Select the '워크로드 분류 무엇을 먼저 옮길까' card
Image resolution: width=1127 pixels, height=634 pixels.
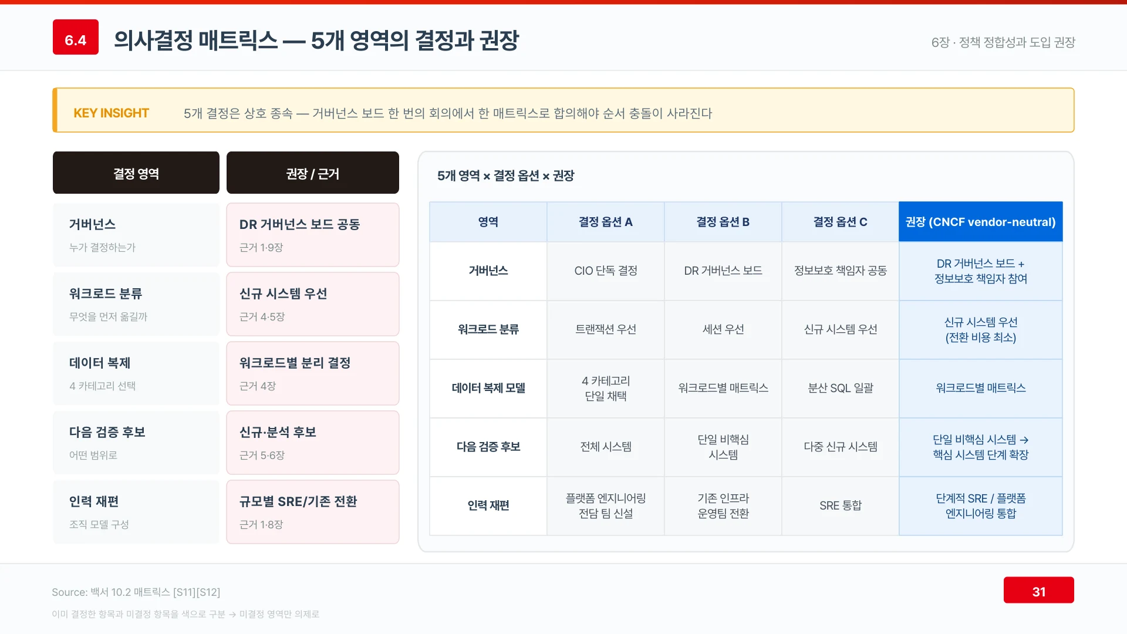136,304
